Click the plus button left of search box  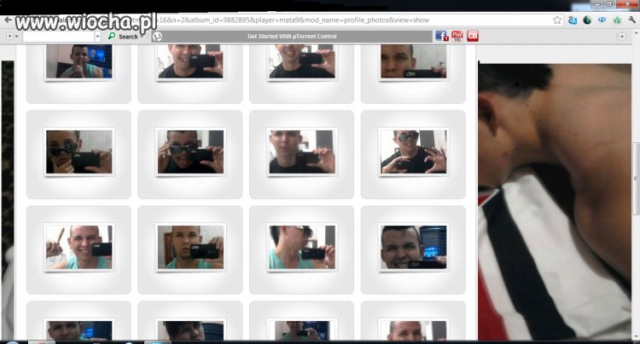pyautogui.click(x=9, y=37)
